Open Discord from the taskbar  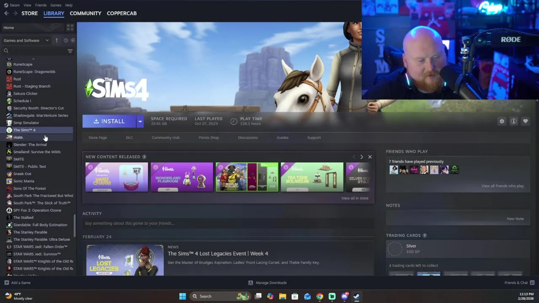344,296
